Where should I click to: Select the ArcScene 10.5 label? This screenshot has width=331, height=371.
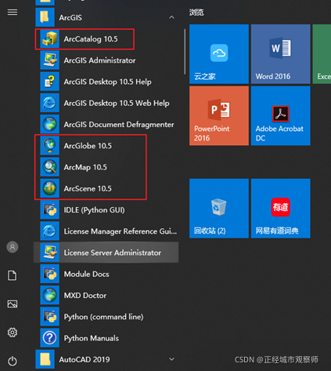88,188
